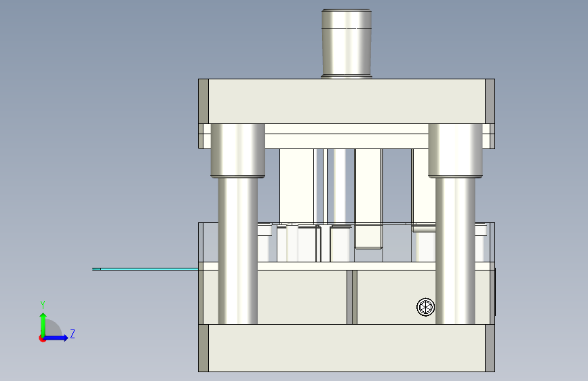The image size is (588, 381).
Task: Select the red origin point of the coordinate triad
Action: point(42,338)
